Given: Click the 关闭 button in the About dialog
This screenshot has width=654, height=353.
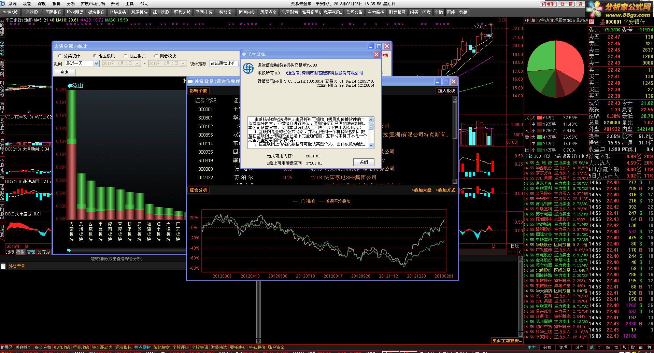Looking at the screenshot, I should click(x=364, y=162).
